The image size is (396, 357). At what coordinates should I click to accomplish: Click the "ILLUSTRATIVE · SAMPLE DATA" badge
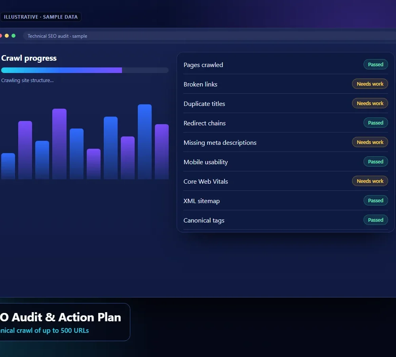[41, 17]
